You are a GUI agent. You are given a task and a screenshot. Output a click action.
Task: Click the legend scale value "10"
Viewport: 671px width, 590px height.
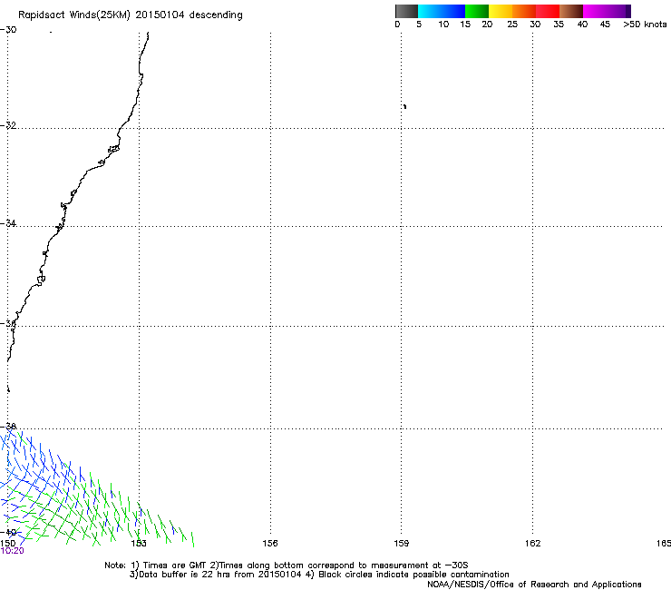pyautogui.click(x=443, y=25)
